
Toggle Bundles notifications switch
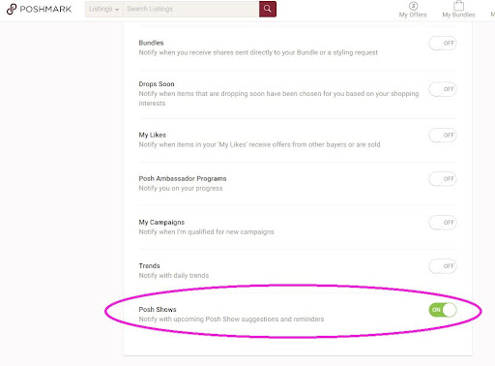(x=443, y=43)
